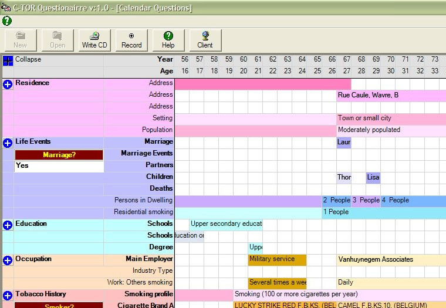
Task: Click the partially hidden second Schools bar
Action: click(x=190, y=236)
